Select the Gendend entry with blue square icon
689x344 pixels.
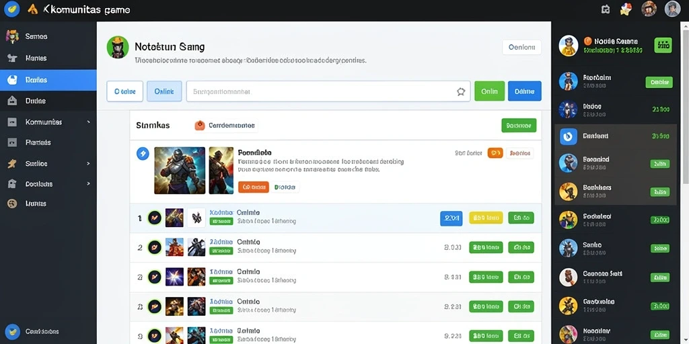(616, 136)
